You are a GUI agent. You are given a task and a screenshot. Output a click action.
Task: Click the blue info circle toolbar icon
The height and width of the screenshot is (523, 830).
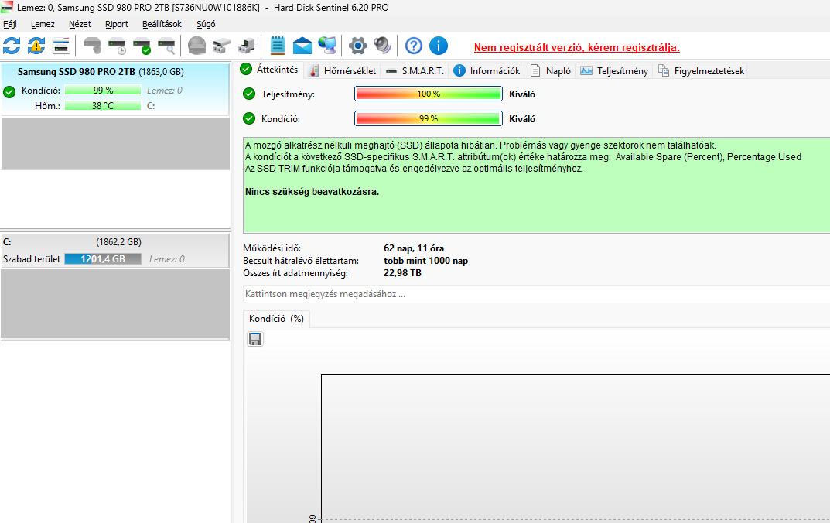pos(439,46)
